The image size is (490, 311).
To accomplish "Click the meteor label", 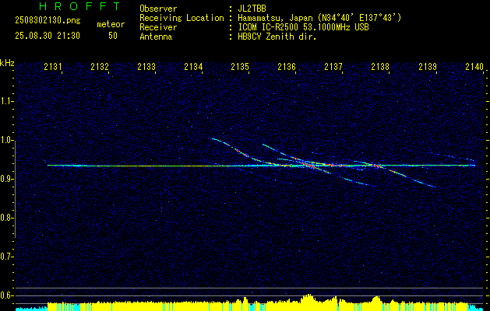I will [111, 24].
